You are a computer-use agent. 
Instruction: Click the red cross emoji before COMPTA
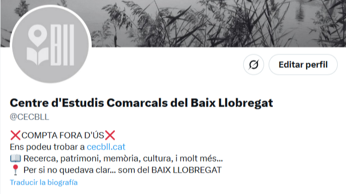(x=15, y=135)
